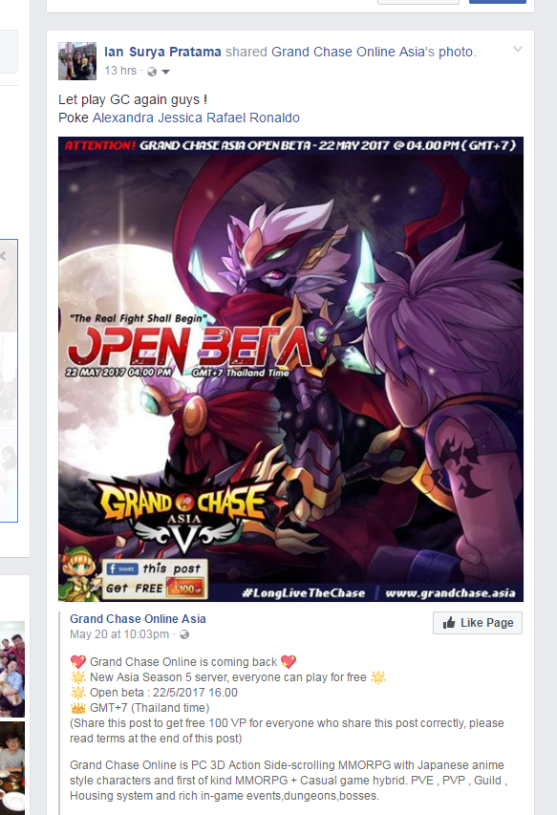Open tagged friend Alexandra's profile
This screenshot has width=557, height=815.
(x=123, y=118)
